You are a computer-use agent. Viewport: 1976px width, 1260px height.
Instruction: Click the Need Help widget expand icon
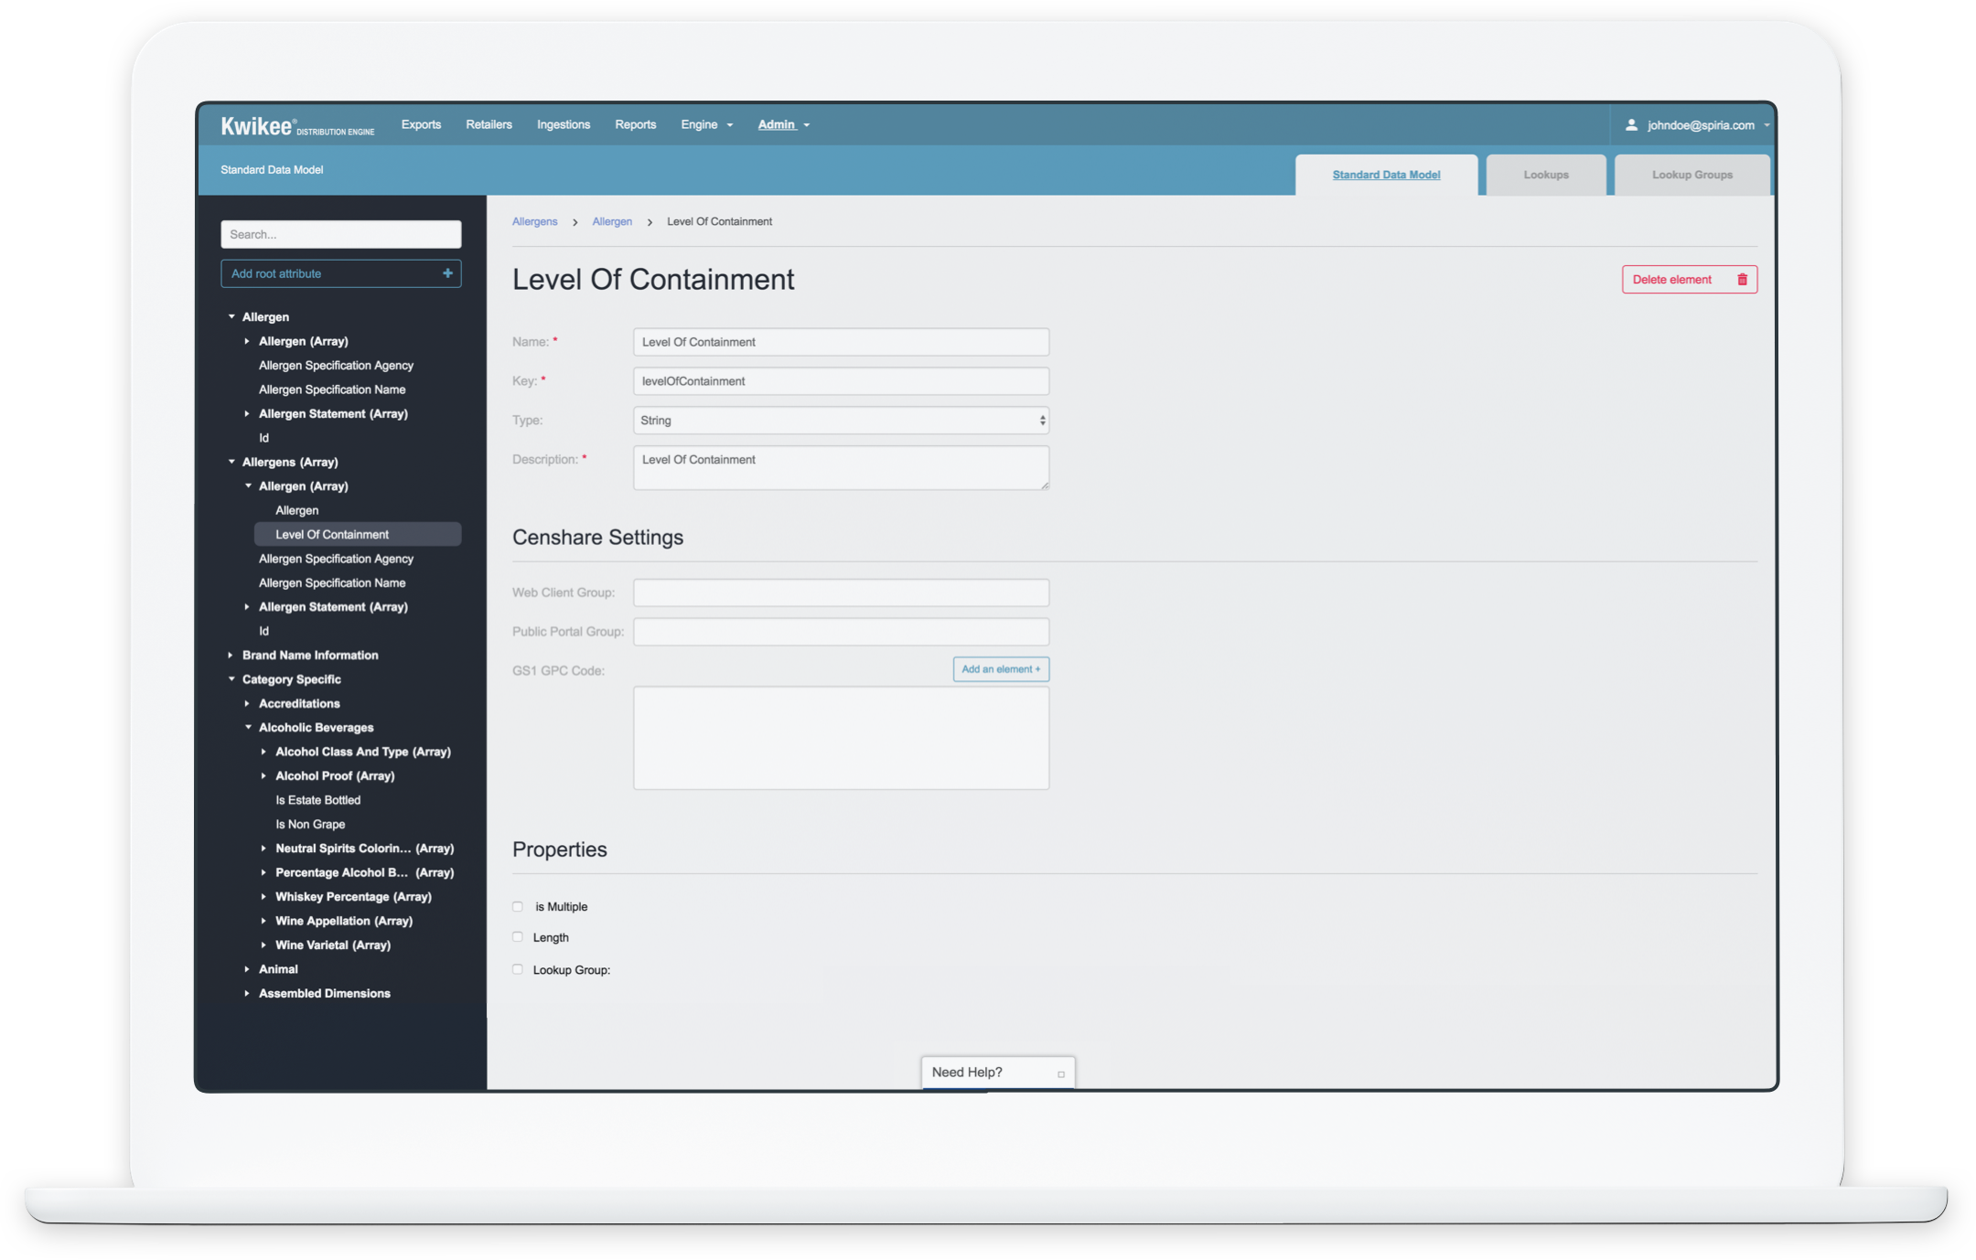pos(1060,1073)
